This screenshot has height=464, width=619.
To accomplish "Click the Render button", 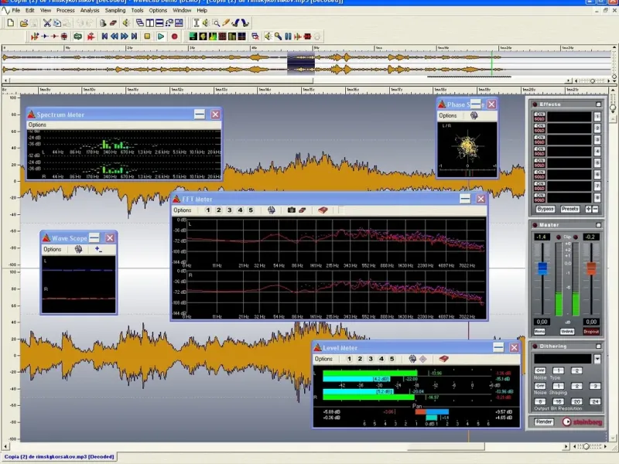I will (544, 421).
